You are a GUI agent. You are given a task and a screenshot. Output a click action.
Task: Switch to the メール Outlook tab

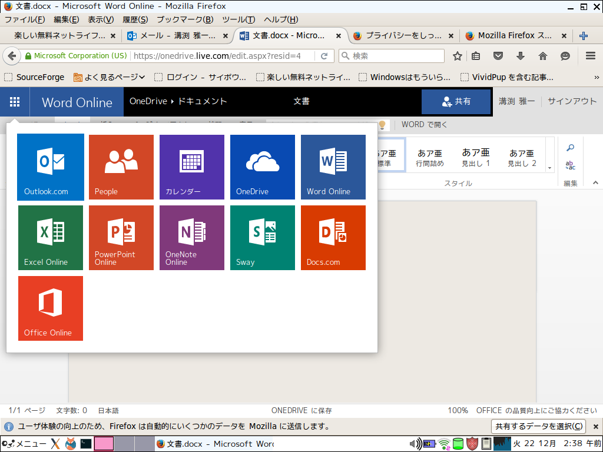pos(177,36)
